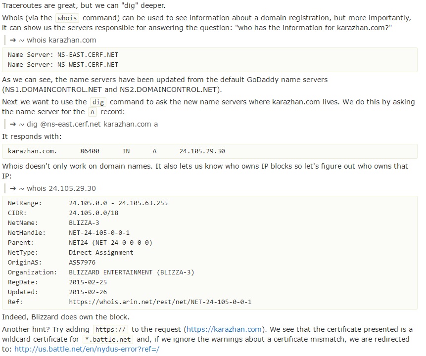The image size is (426, 356).
Task: Click the NetHandle value NET-24-105-0-0-1
Action: point(99,233)
